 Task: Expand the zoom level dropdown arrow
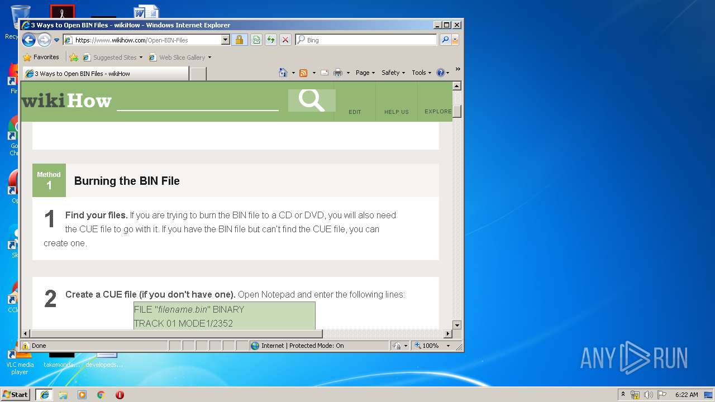pyautogui.click(x=448, y=346)
